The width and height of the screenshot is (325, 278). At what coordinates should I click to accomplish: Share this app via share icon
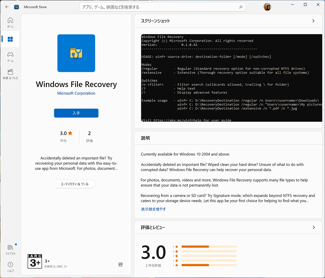[x=121, y=264]
